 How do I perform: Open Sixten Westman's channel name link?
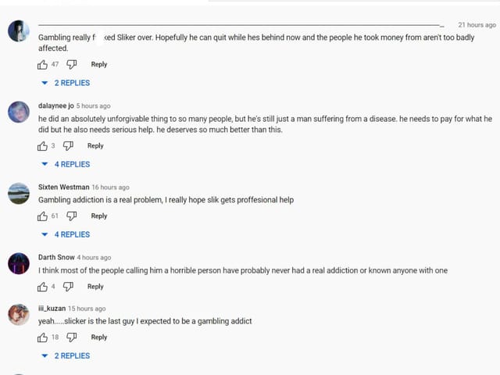pos(63,187)
